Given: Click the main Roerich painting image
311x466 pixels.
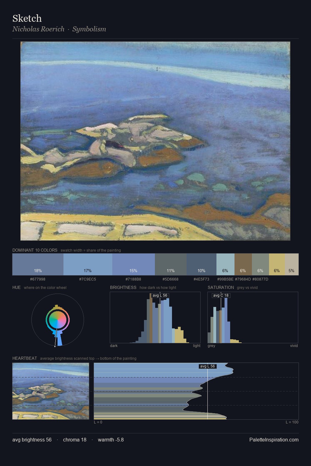Looking at the screenshot, I should point(155,141).
